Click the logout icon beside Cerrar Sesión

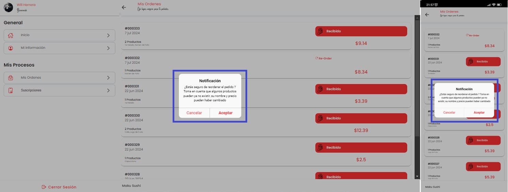pyautogui.click(x=44, y=187)
